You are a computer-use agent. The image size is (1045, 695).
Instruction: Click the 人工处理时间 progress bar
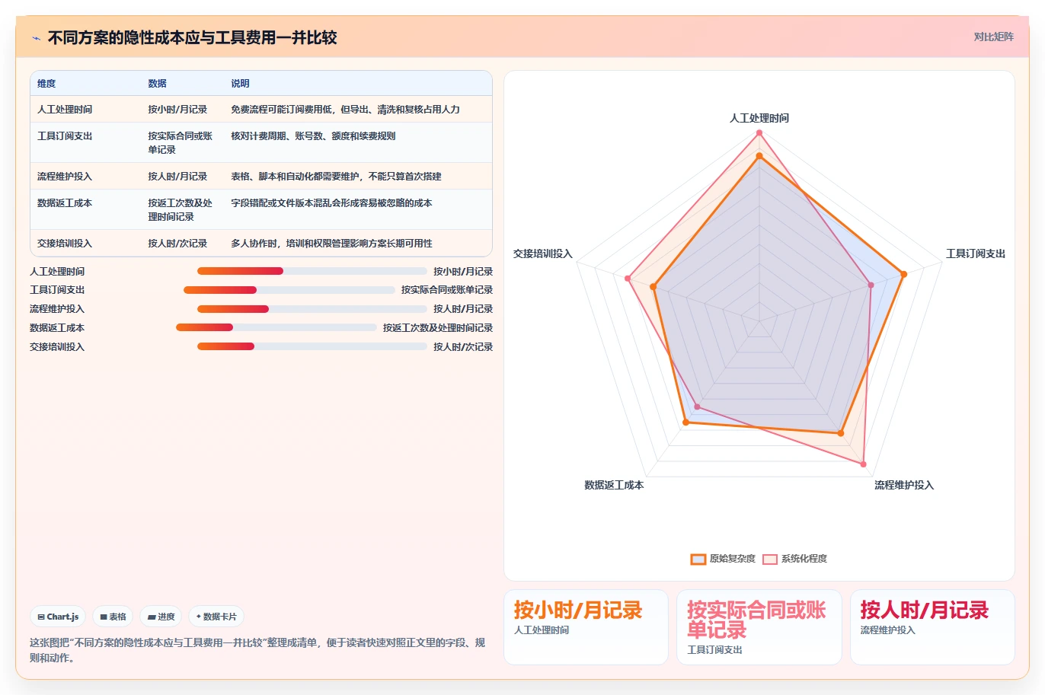tap(312, 271)
